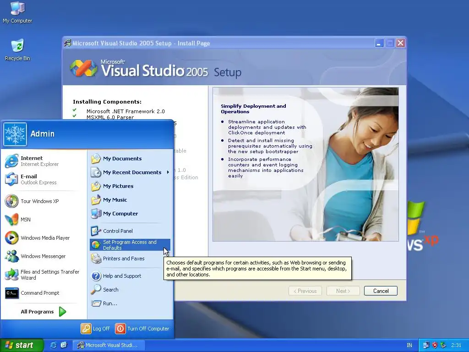
Task: Click the green start button
Action: point(22,345)
